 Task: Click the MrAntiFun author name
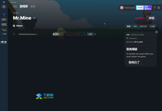coord(133,38)
